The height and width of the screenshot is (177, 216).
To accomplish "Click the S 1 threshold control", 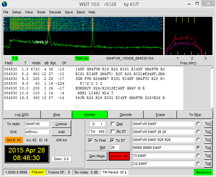I will [x=97, y=124].
